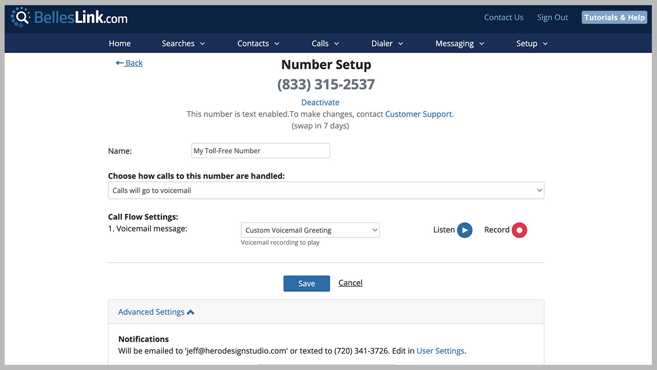
Task: Expand the Contacts menu
Action: click(258, 44)
